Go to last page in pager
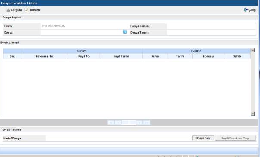This screenshot has width=260, height=157. 147,123
